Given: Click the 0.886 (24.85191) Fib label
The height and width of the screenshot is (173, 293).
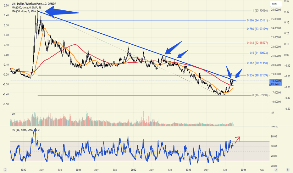Looking at the screenshot, I should coord(257,20).
